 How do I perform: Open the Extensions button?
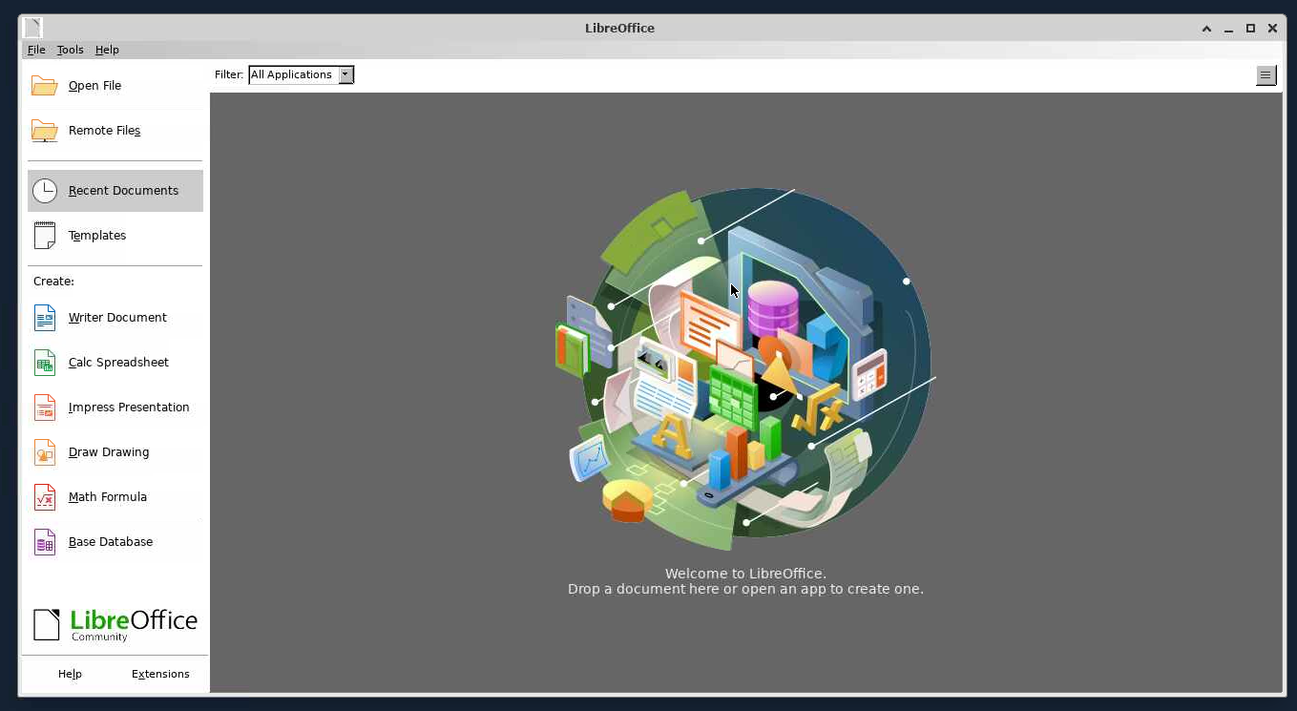pos(160,674)
